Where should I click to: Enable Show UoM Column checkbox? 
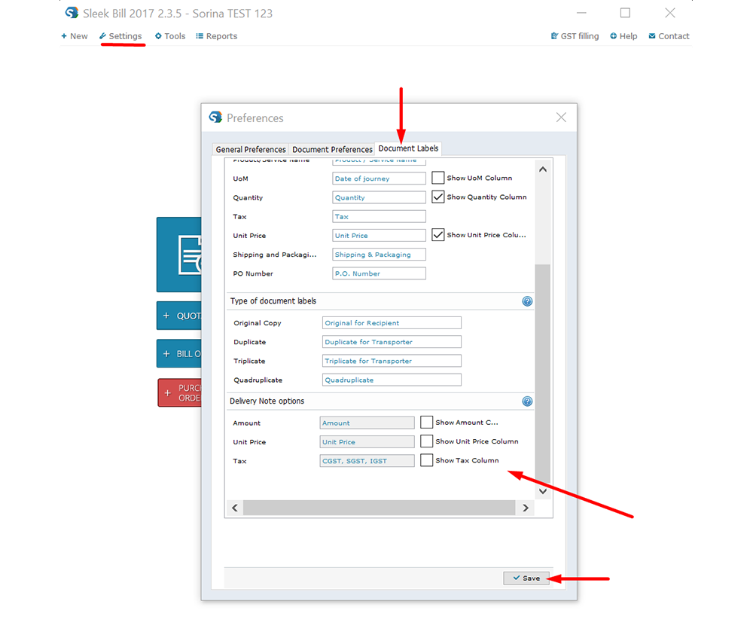(438, 179)
